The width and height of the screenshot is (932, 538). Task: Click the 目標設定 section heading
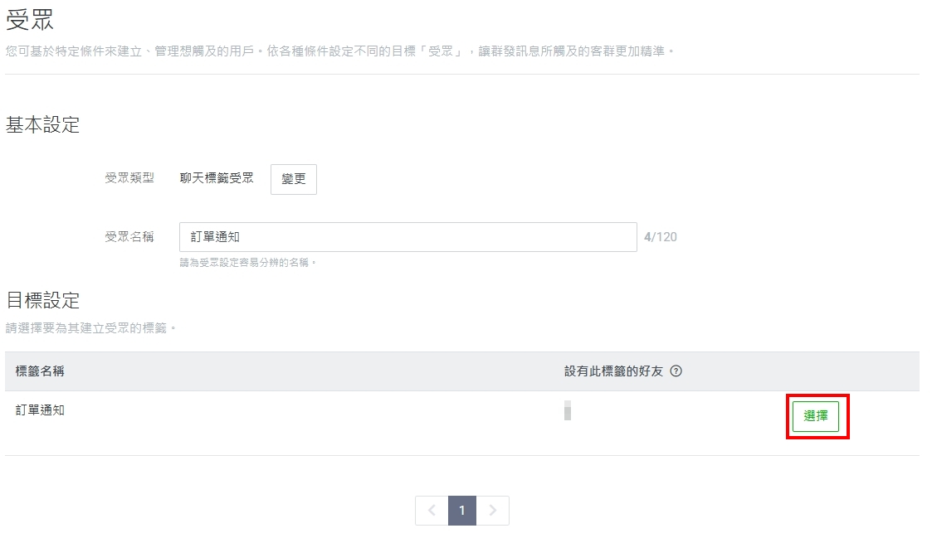click(42, 299)
